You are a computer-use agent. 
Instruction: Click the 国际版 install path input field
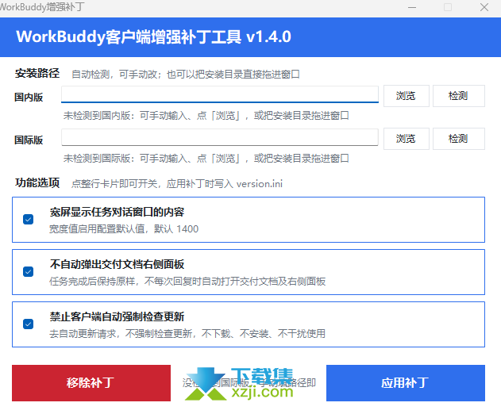click(220, 137)
